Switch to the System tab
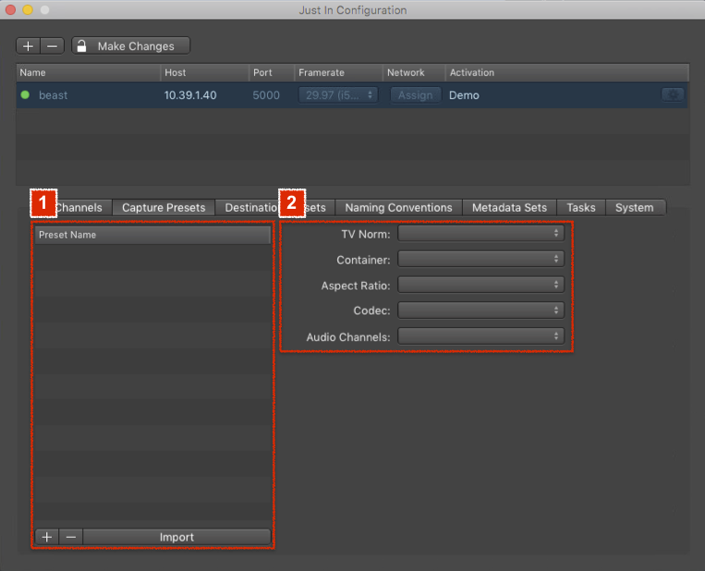Screen dimensions: 705x571 click(635, 208)
